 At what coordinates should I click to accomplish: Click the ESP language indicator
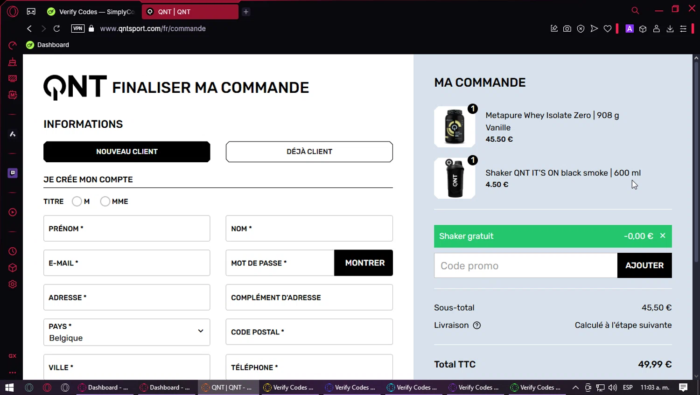[628, 388]
